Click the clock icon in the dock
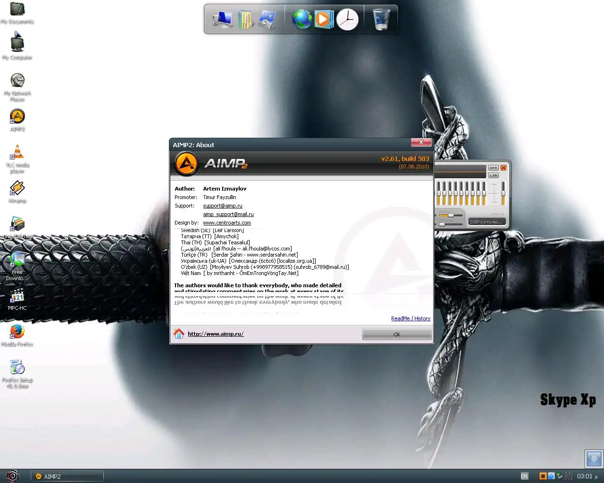Image resolution: width=604 pixels, height=483 pixels. click(347, 19)
